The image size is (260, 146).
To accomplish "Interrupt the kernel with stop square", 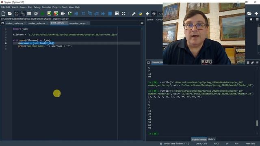I will [248, 62].
